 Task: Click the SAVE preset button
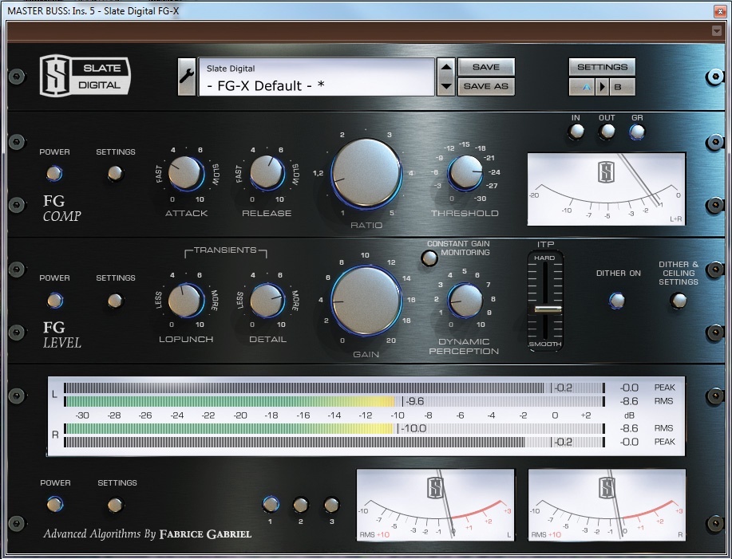[486, 67]
